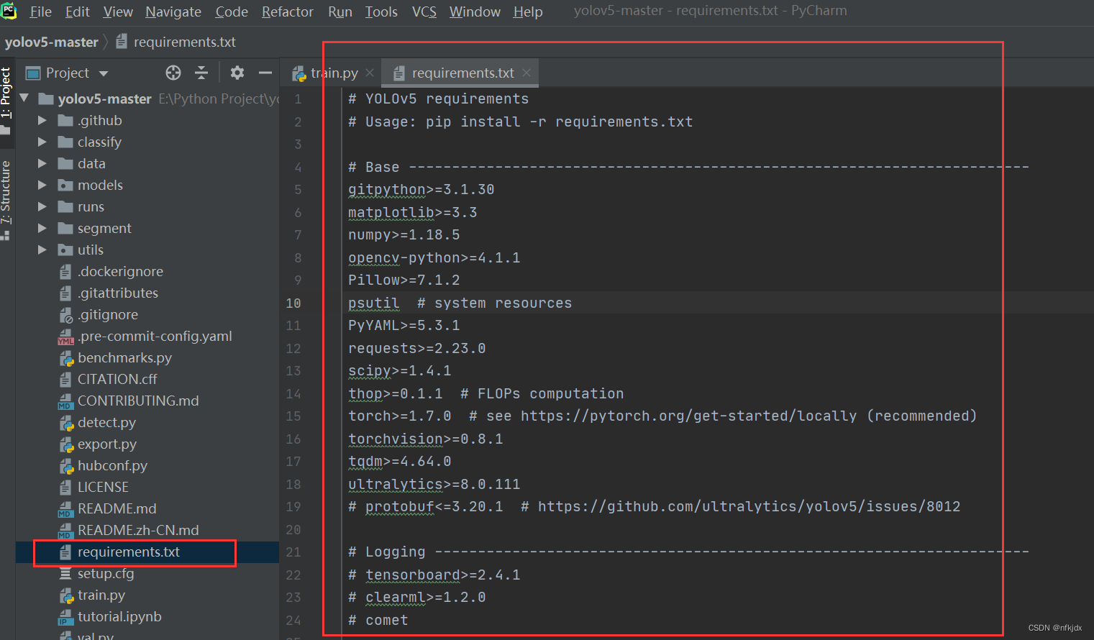Expand the runs folder

point(42,206)
